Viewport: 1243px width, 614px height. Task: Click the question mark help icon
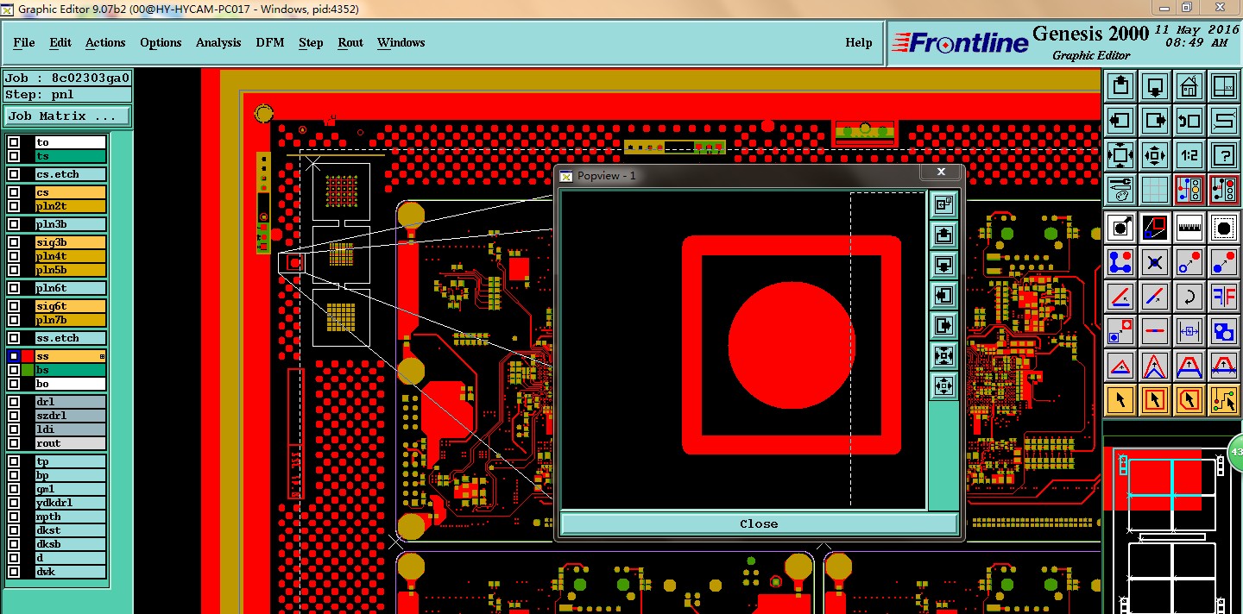coord(1224,155)
